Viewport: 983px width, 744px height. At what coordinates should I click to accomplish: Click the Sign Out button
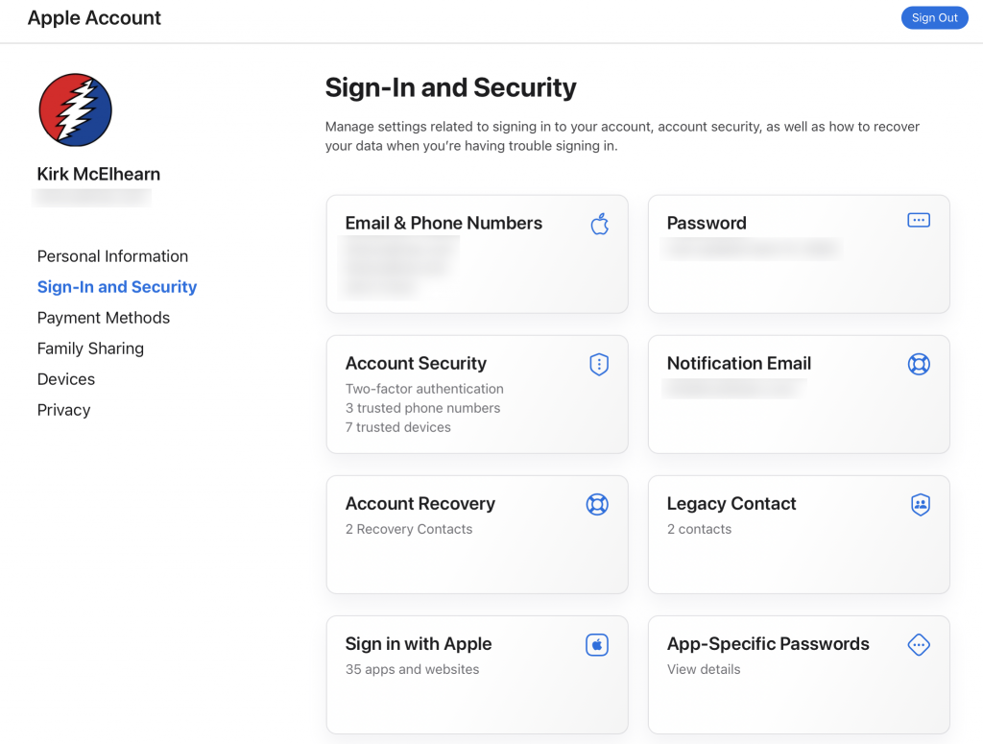point(934,17)
